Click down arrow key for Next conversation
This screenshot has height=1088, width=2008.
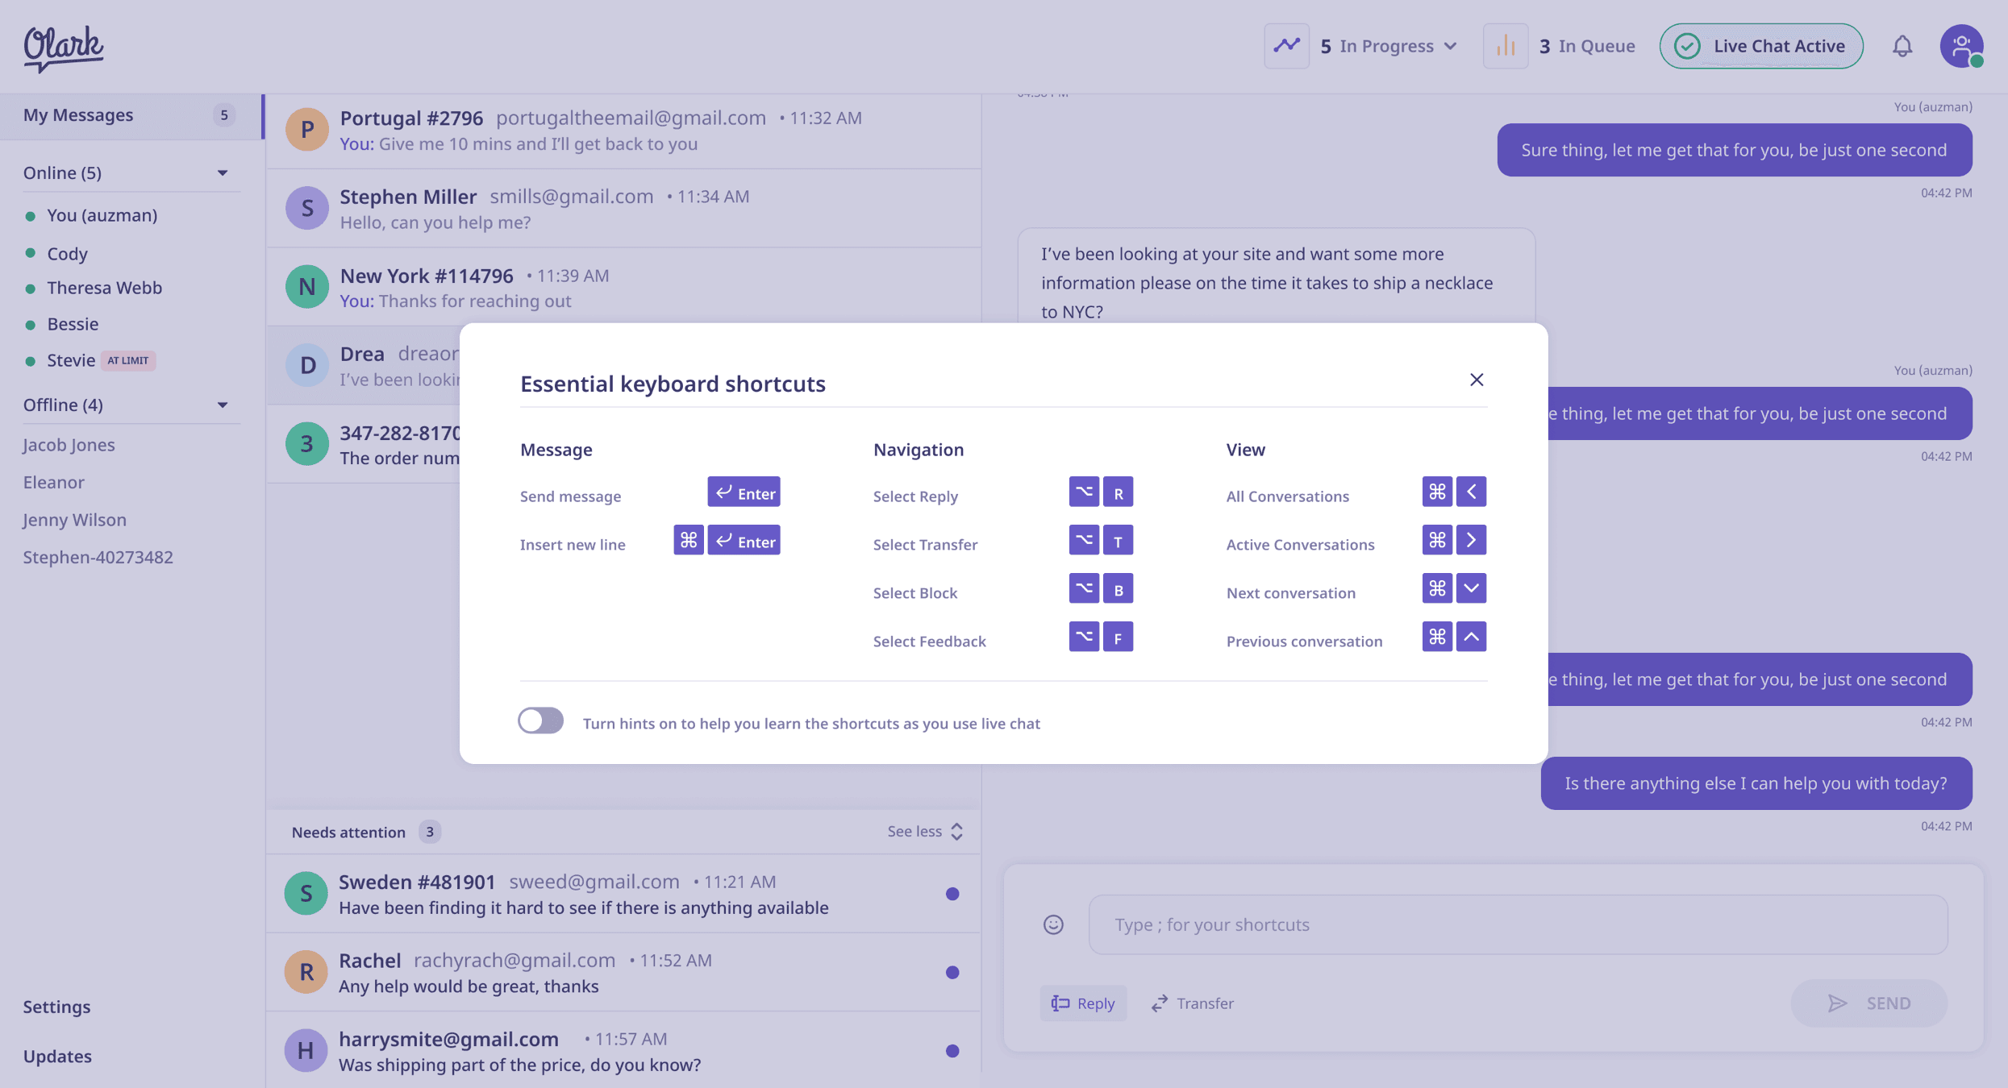pos(1472,589)
